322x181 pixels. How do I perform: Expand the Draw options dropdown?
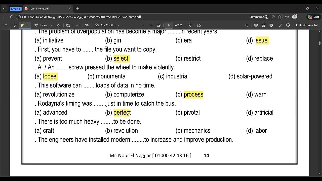51,25
